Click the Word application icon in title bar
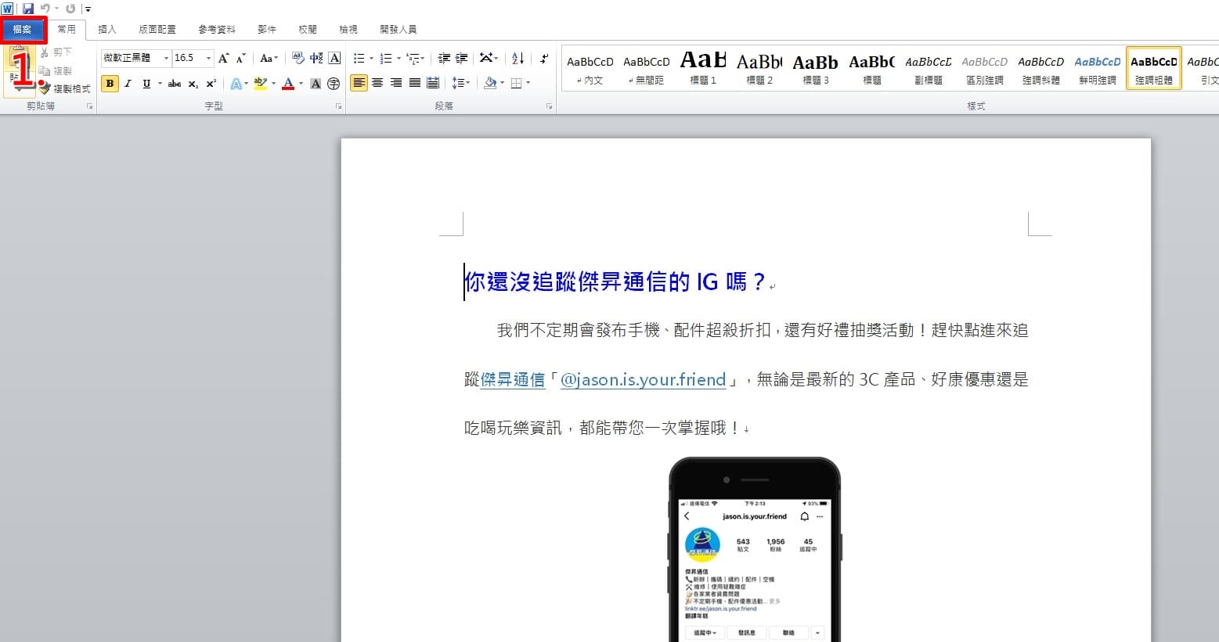1219x642 pixels. pyautogui.click(x=8, y=9)
